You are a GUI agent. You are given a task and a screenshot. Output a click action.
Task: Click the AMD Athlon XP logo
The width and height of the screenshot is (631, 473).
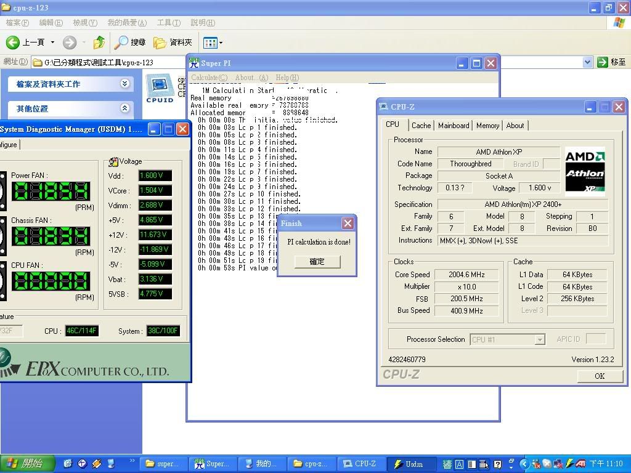click(585, 171)
